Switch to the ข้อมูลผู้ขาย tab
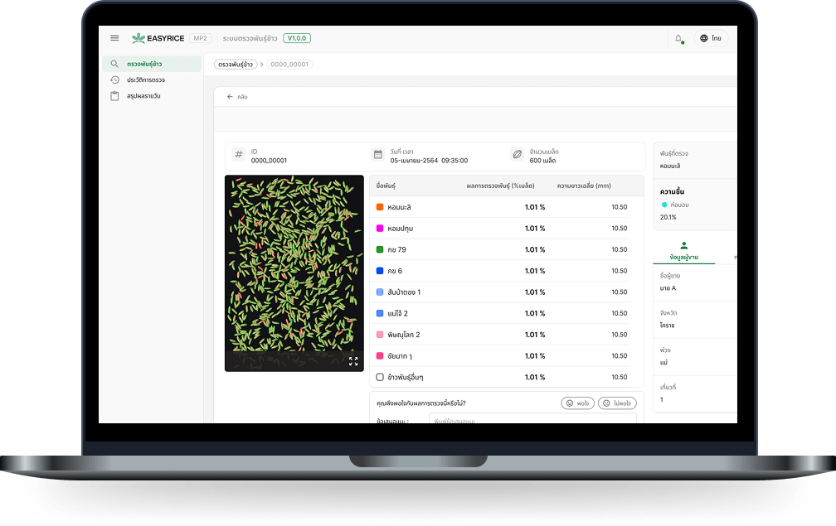This screenshot has width=836, height=526. pyautogui.click(x=684, y=252)
